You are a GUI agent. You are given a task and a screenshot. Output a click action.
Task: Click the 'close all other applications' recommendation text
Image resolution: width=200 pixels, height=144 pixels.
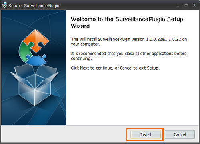point(129,56)
